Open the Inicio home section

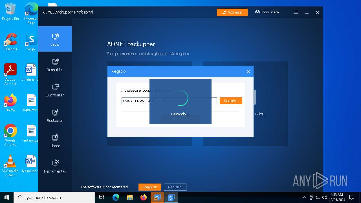click(55, 39)
